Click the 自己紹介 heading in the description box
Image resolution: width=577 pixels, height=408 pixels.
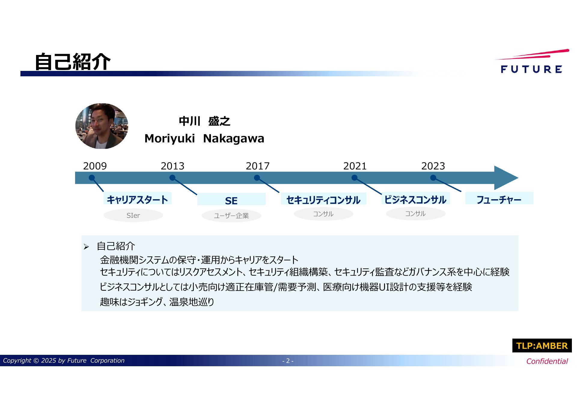click(x=116, y=246)
